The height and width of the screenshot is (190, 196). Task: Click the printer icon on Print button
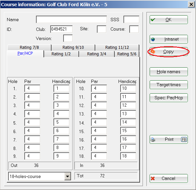(153, 140)
